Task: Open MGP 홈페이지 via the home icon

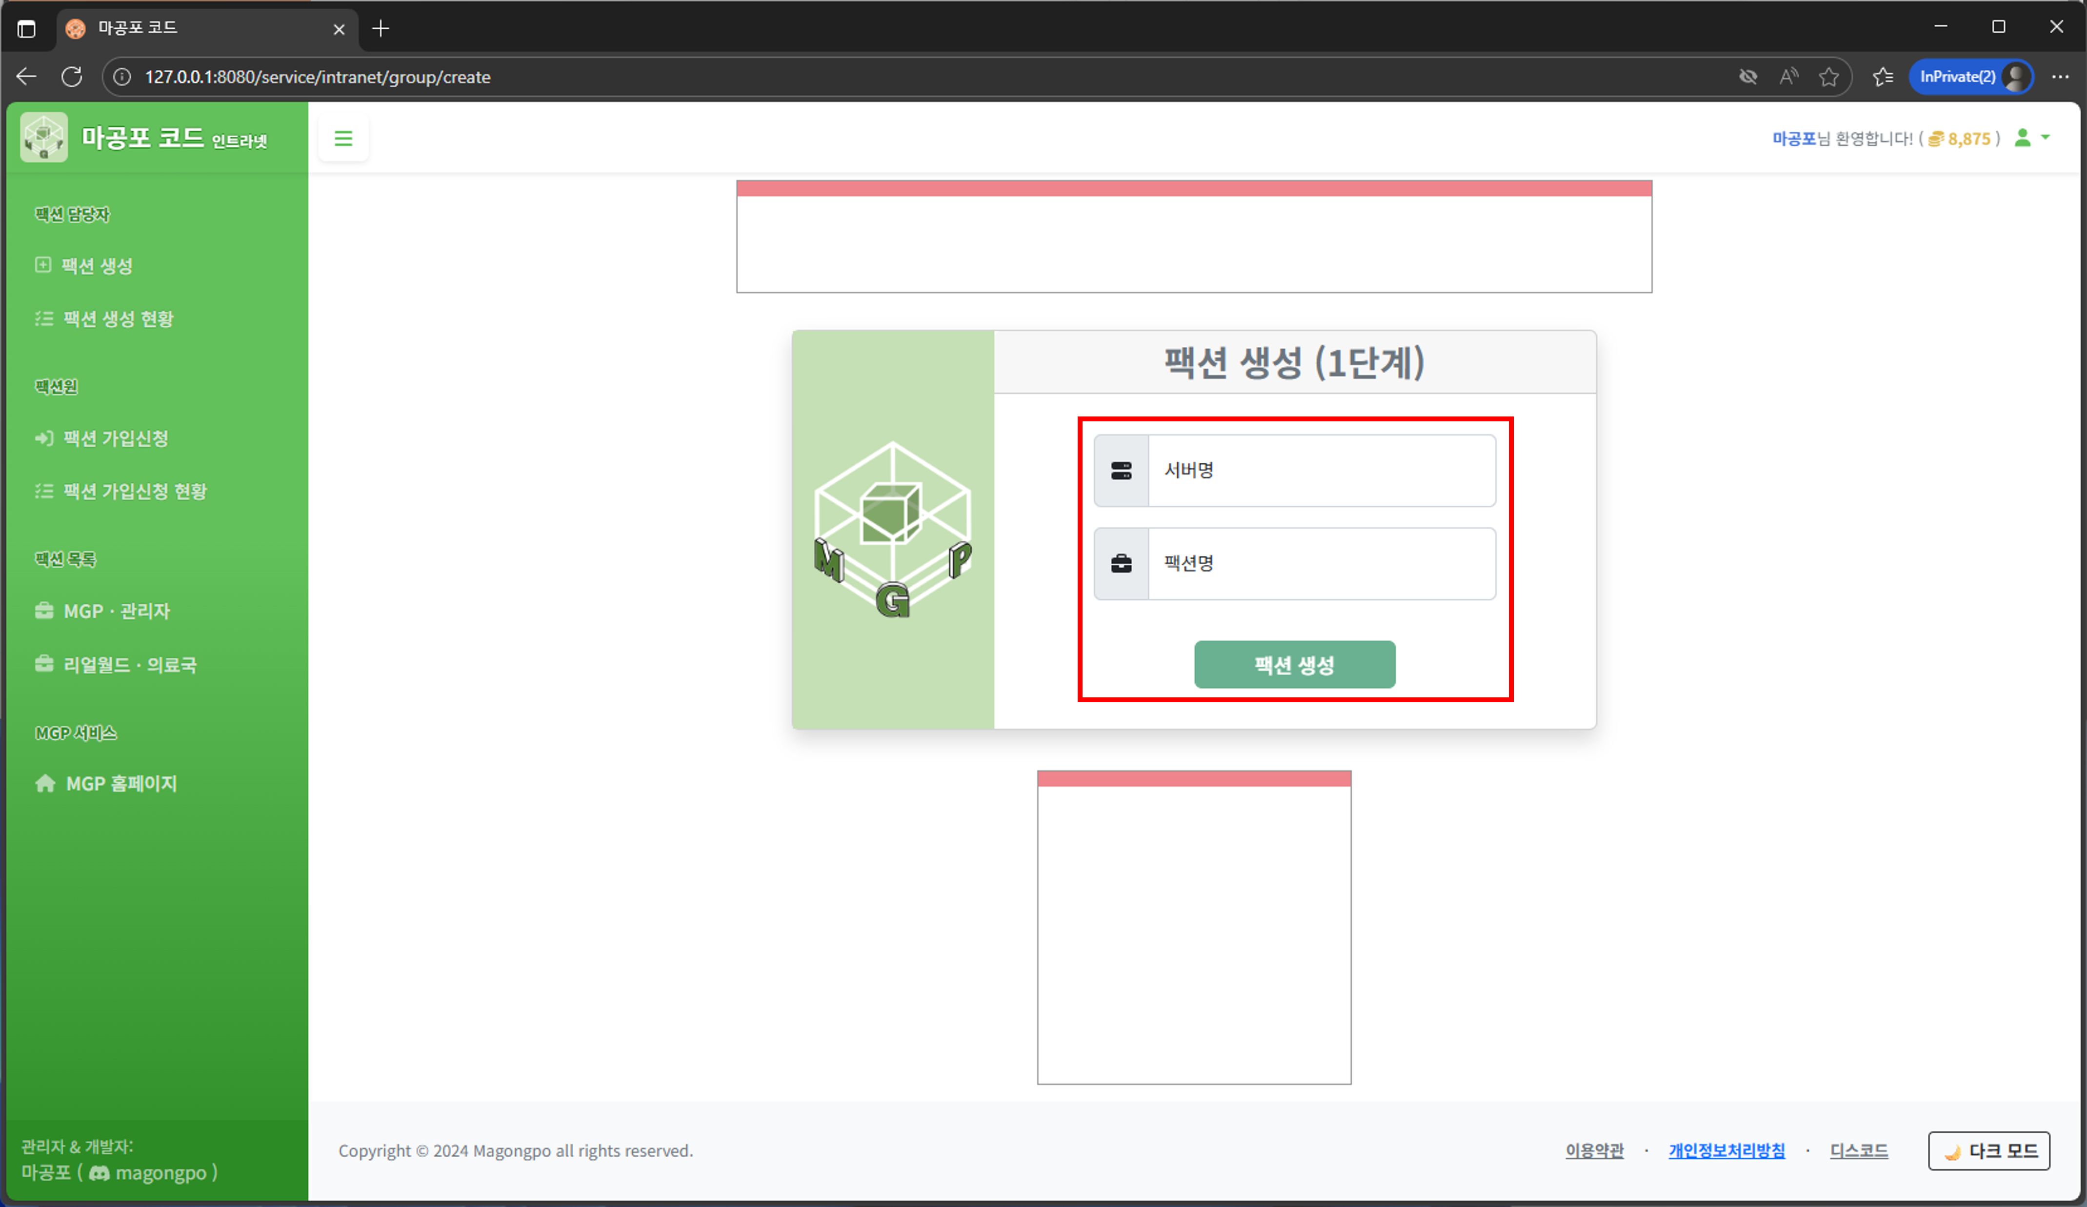Action: pos(45,782)
